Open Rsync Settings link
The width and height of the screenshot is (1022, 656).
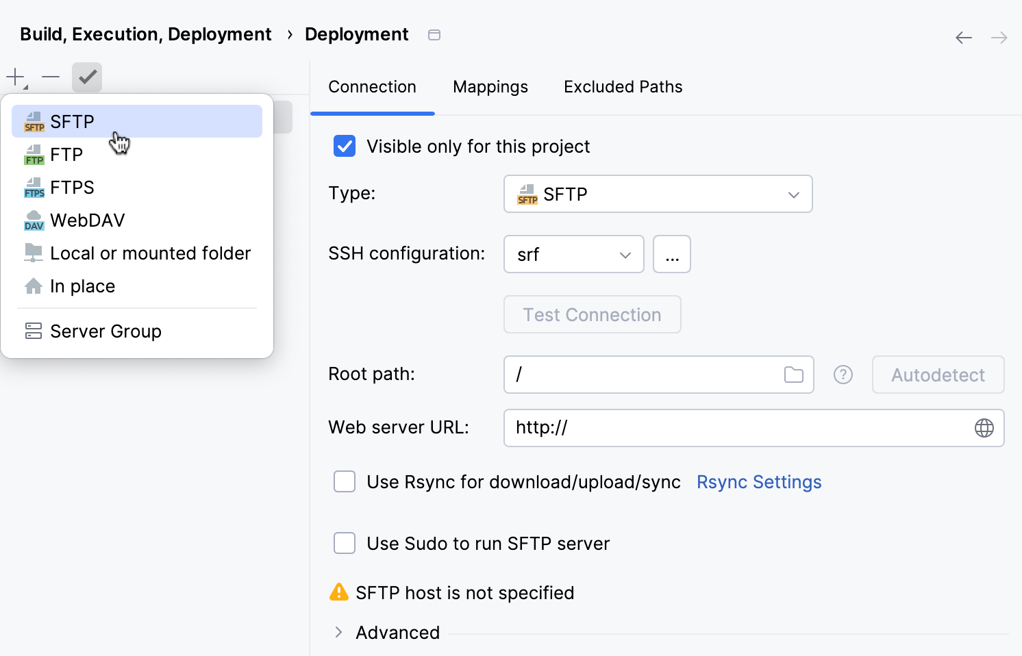tap(758, 481)
